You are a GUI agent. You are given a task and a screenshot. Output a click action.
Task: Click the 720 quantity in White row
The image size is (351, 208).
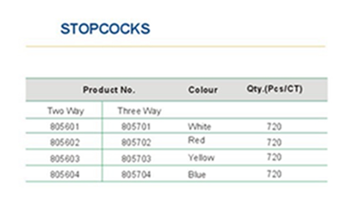(x=274, y=127)
